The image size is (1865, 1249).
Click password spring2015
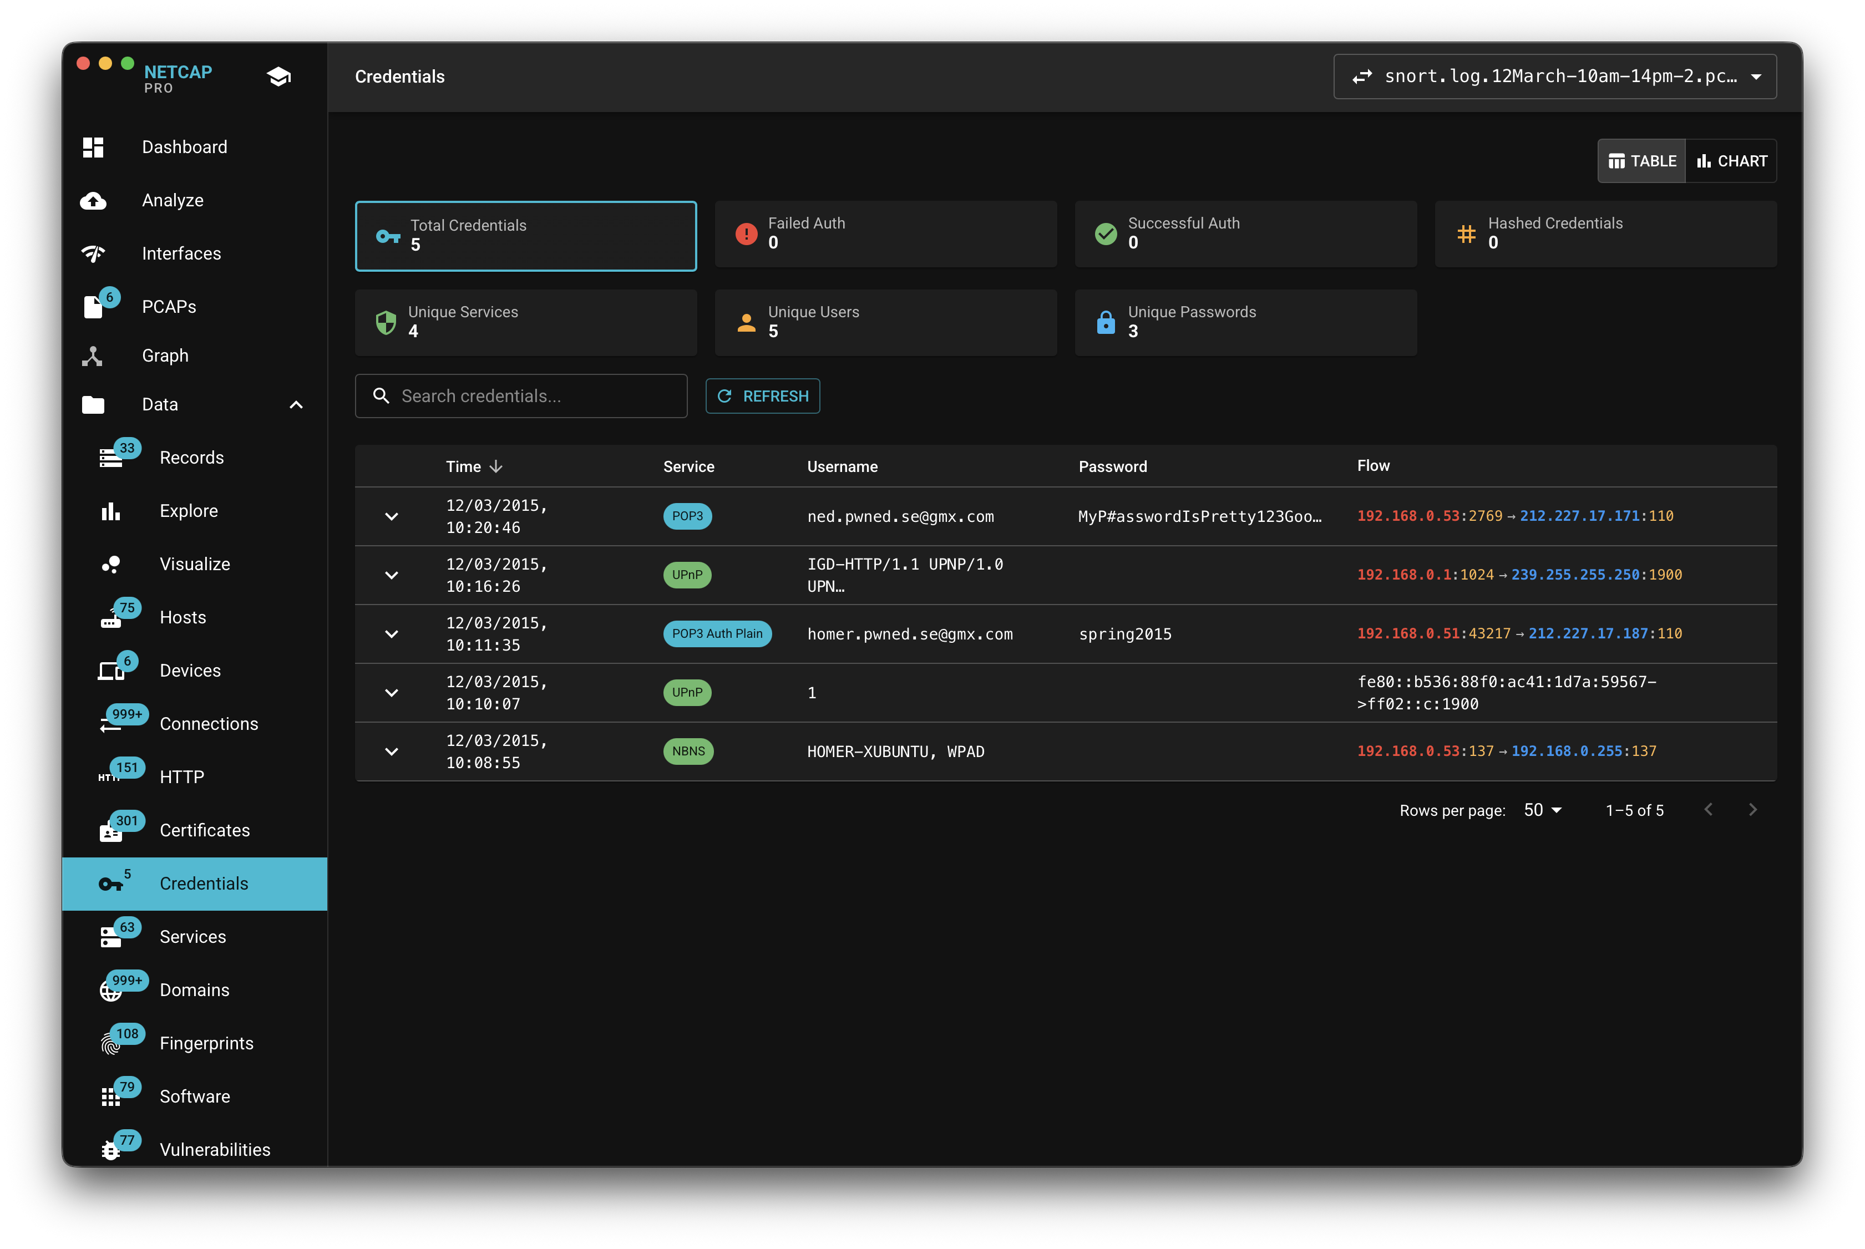tap(1125, 635)
